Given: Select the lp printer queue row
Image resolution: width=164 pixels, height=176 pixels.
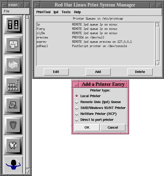Looking at the screenshot, I should pos(95,24).
